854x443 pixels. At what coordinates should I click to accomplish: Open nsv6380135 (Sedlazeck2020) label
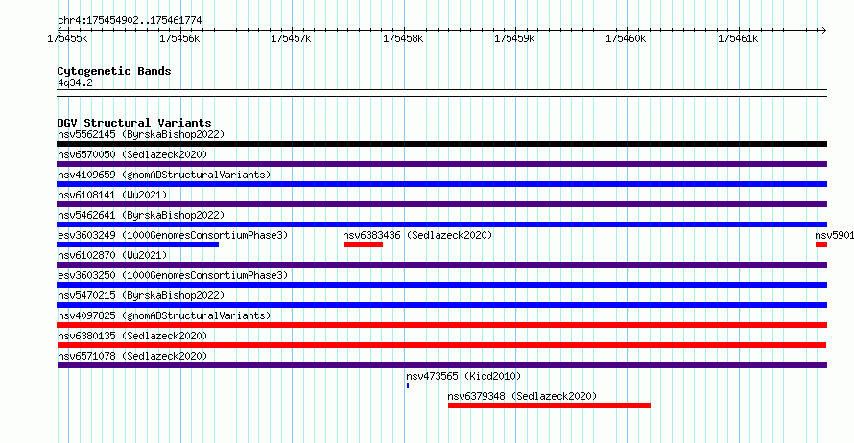click(x=132, y=336)
